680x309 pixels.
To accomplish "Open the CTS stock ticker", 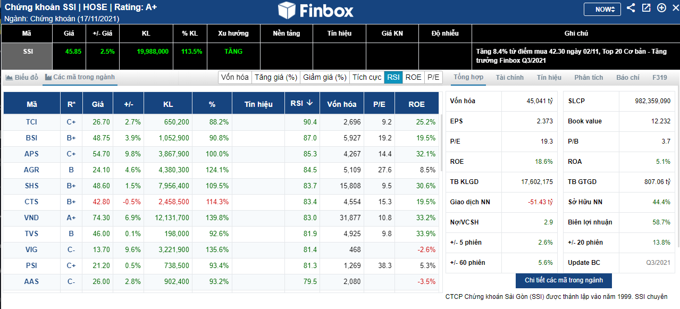I will point(32,202).
